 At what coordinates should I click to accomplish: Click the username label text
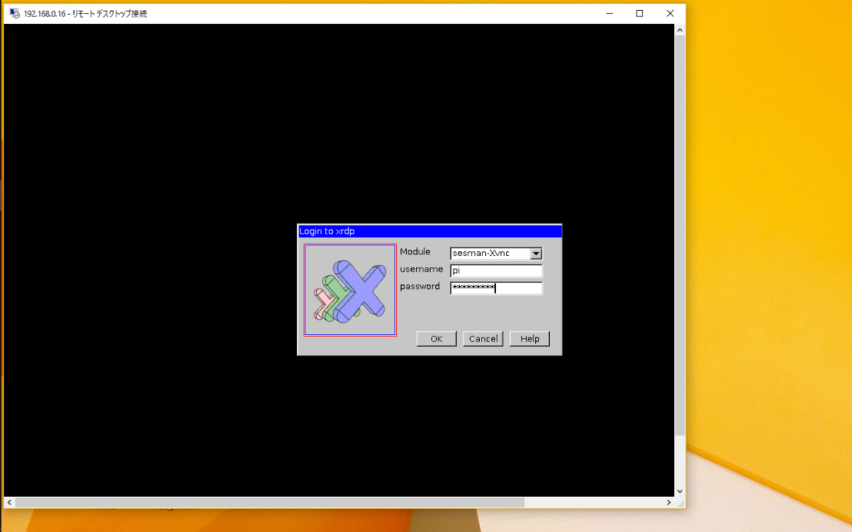[x=421, y=269]
